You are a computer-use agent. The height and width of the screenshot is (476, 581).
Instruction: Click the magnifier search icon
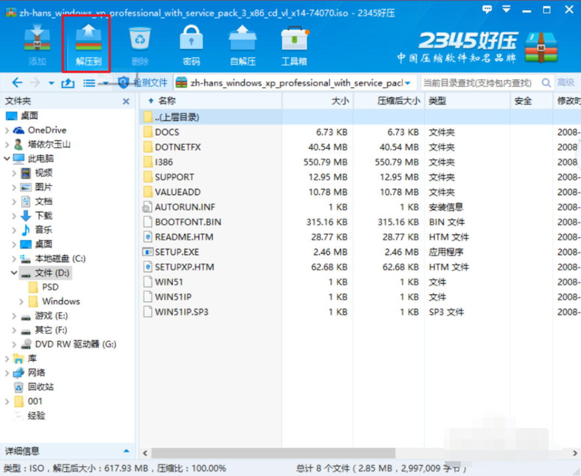[x=546, y=83]
